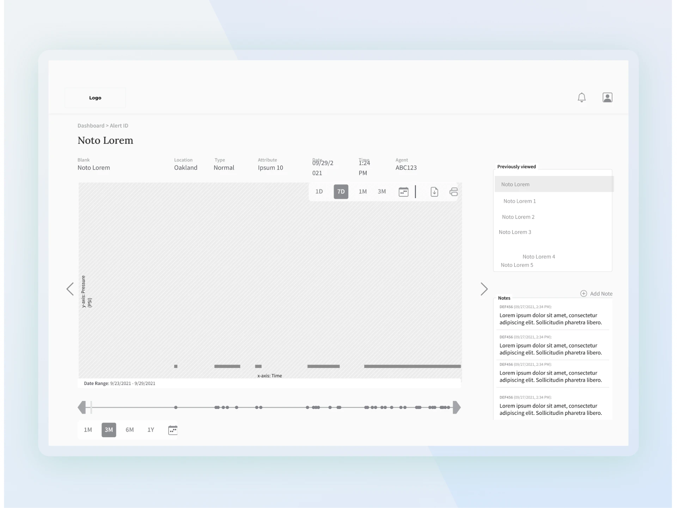This screenshot has height=508, width=677.
Task: Select Noto Lorem 5 item
Action: 517,265
